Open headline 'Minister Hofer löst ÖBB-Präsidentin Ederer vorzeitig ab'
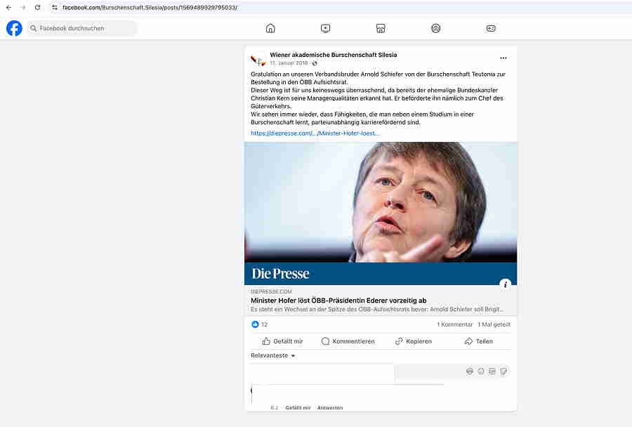Image resolution: width=632 pixels, height=427 pixels. 338,301
